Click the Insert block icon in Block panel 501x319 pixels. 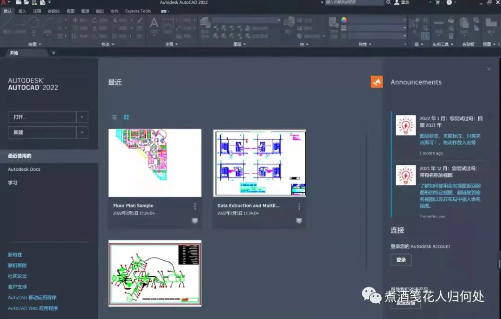[289, 22]
